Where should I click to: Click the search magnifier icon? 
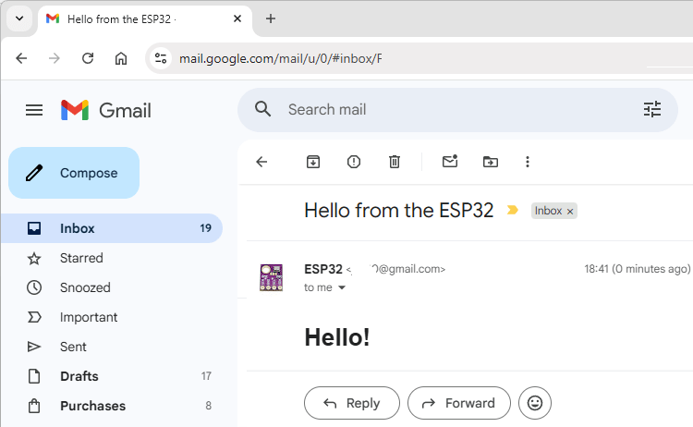point(263,109)
